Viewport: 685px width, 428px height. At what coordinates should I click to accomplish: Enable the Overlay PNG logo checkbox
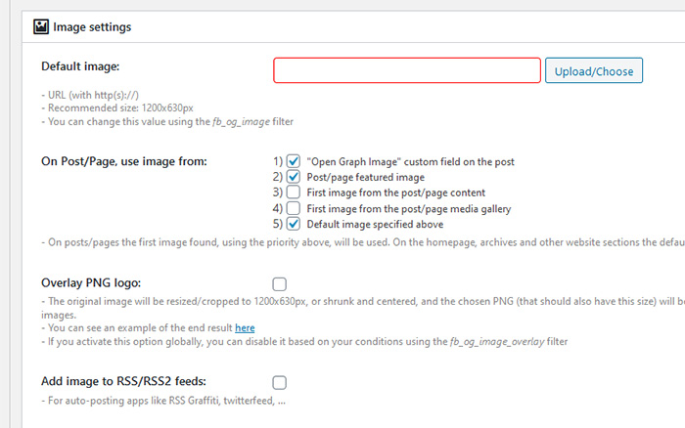(280, 284)
